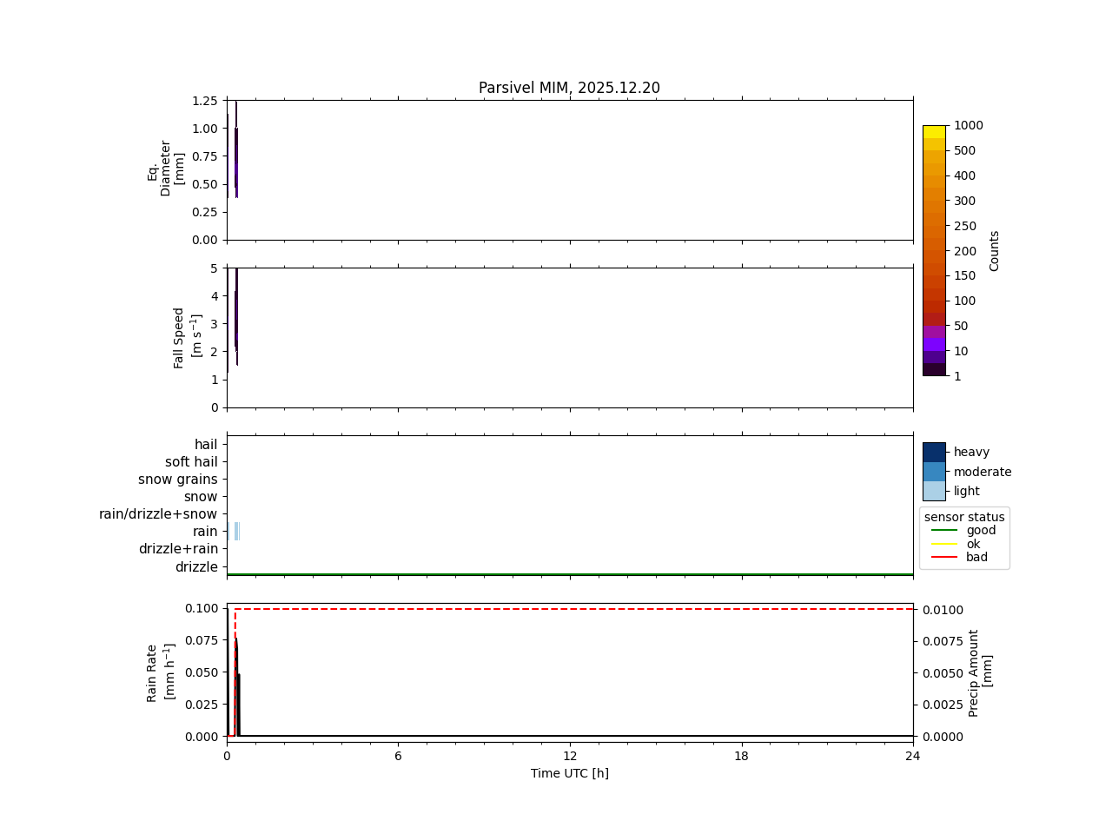Click the "10" colorbar tick label
1112x834 pixels.
961,351
